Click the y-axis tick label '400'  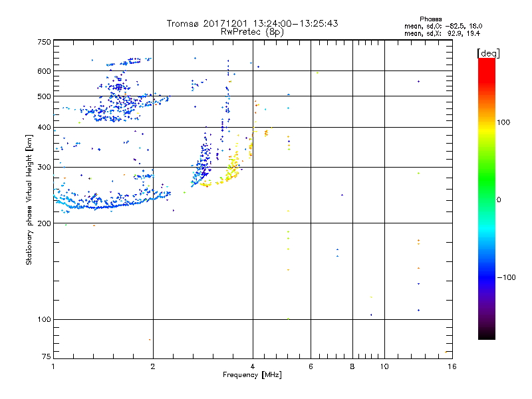pyautogui.click(x=44, y=128)
